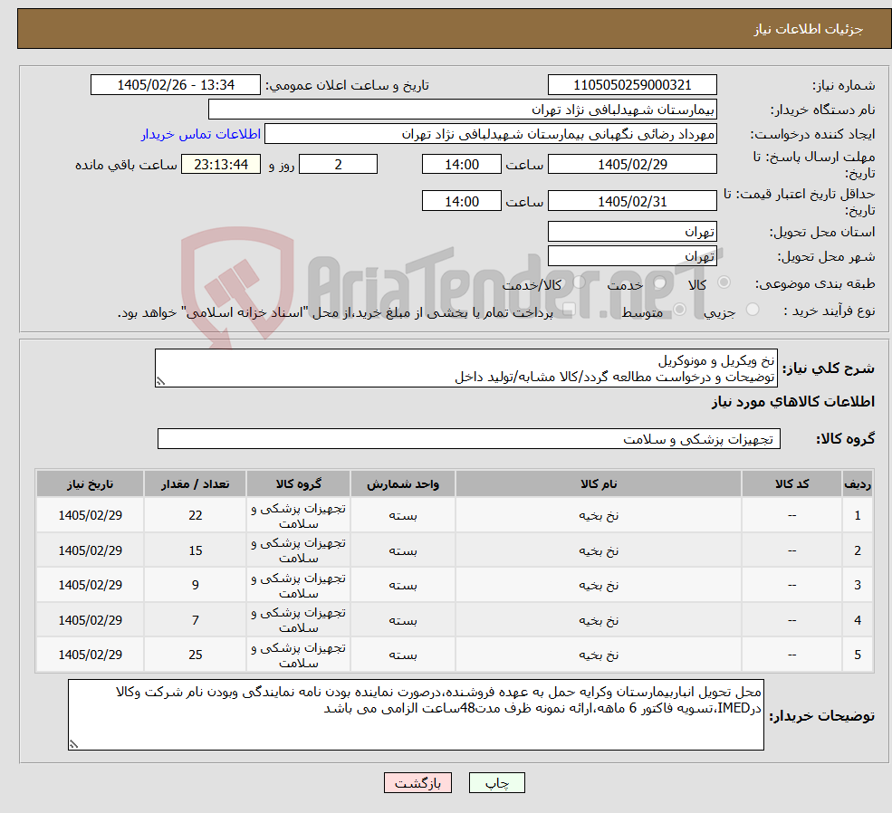The width and height of the screenshot is (892, 813).
Task: Click the توضیحات خریدار notes textarea
Action: click(x=416, y=714)
